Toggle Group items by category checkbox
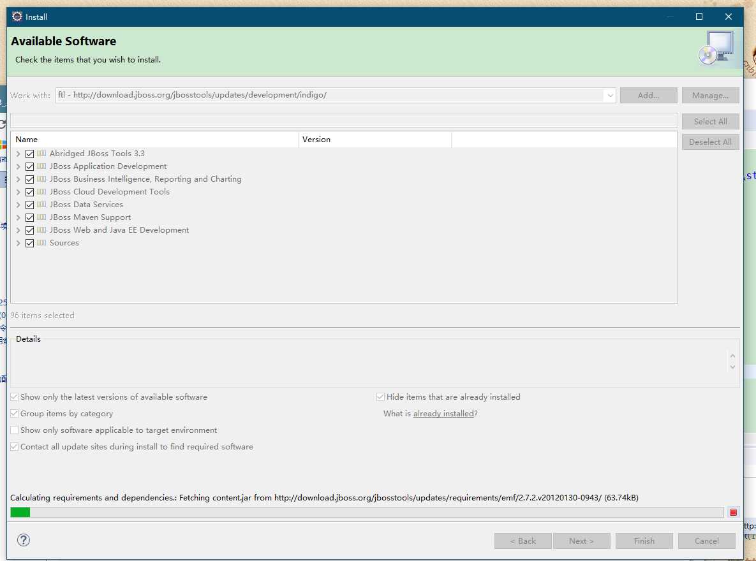756x561 pixels. (x=15, y=414)
